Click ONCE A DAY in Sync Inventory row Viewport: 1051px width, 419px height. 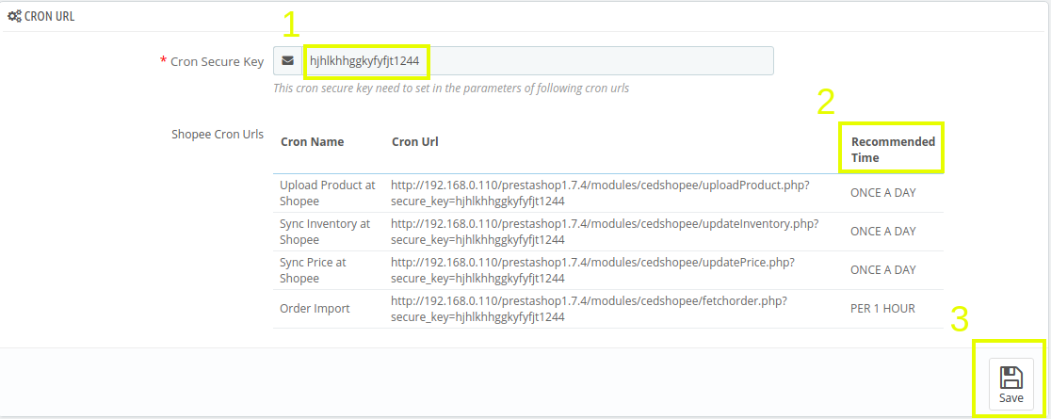pos(882,232)
